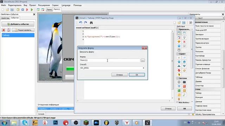The image size is (225, 126).
Task: Close the Свойства и События panel
Action: tap(34, 14)
